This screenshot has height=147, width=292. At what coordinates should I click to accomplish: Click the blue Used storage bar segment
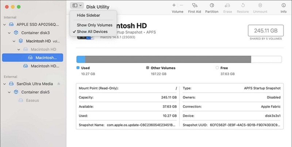pyautogui.click(x=81, y=59)
